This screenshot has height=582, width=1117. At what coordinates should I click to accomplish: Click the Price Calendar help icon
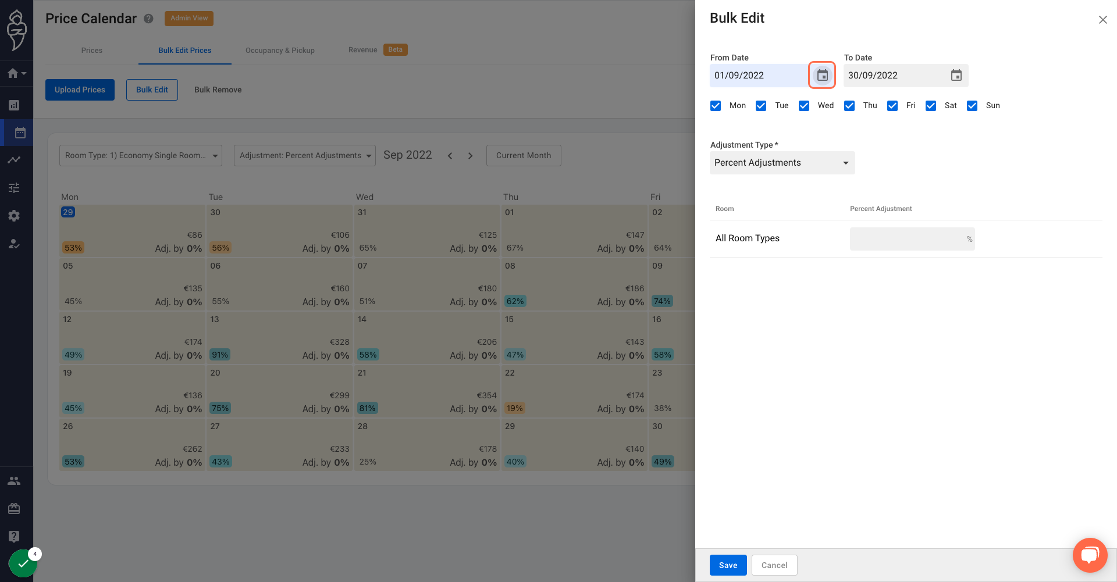tap(148, 19)
